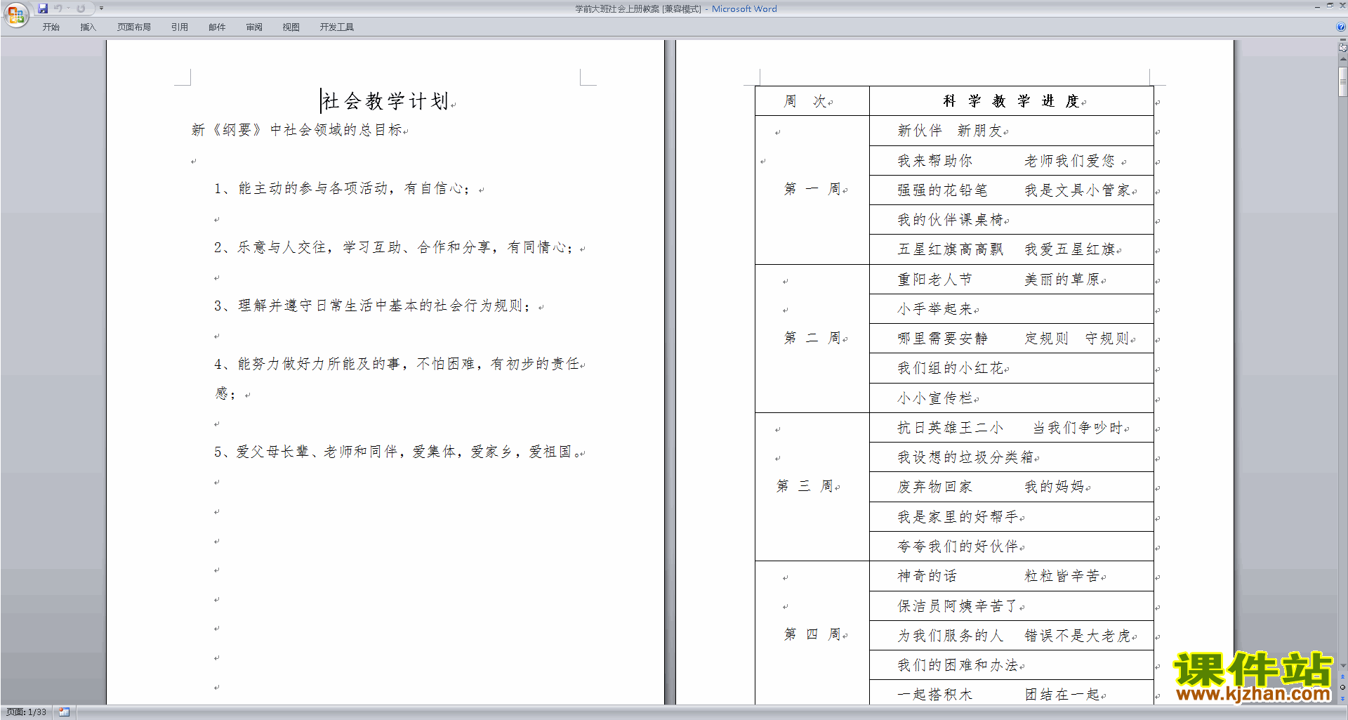This screenshot has width=1348, height=720.
Task: Click the line starting 2、乐意与人交往
Action: coord(393,247)
